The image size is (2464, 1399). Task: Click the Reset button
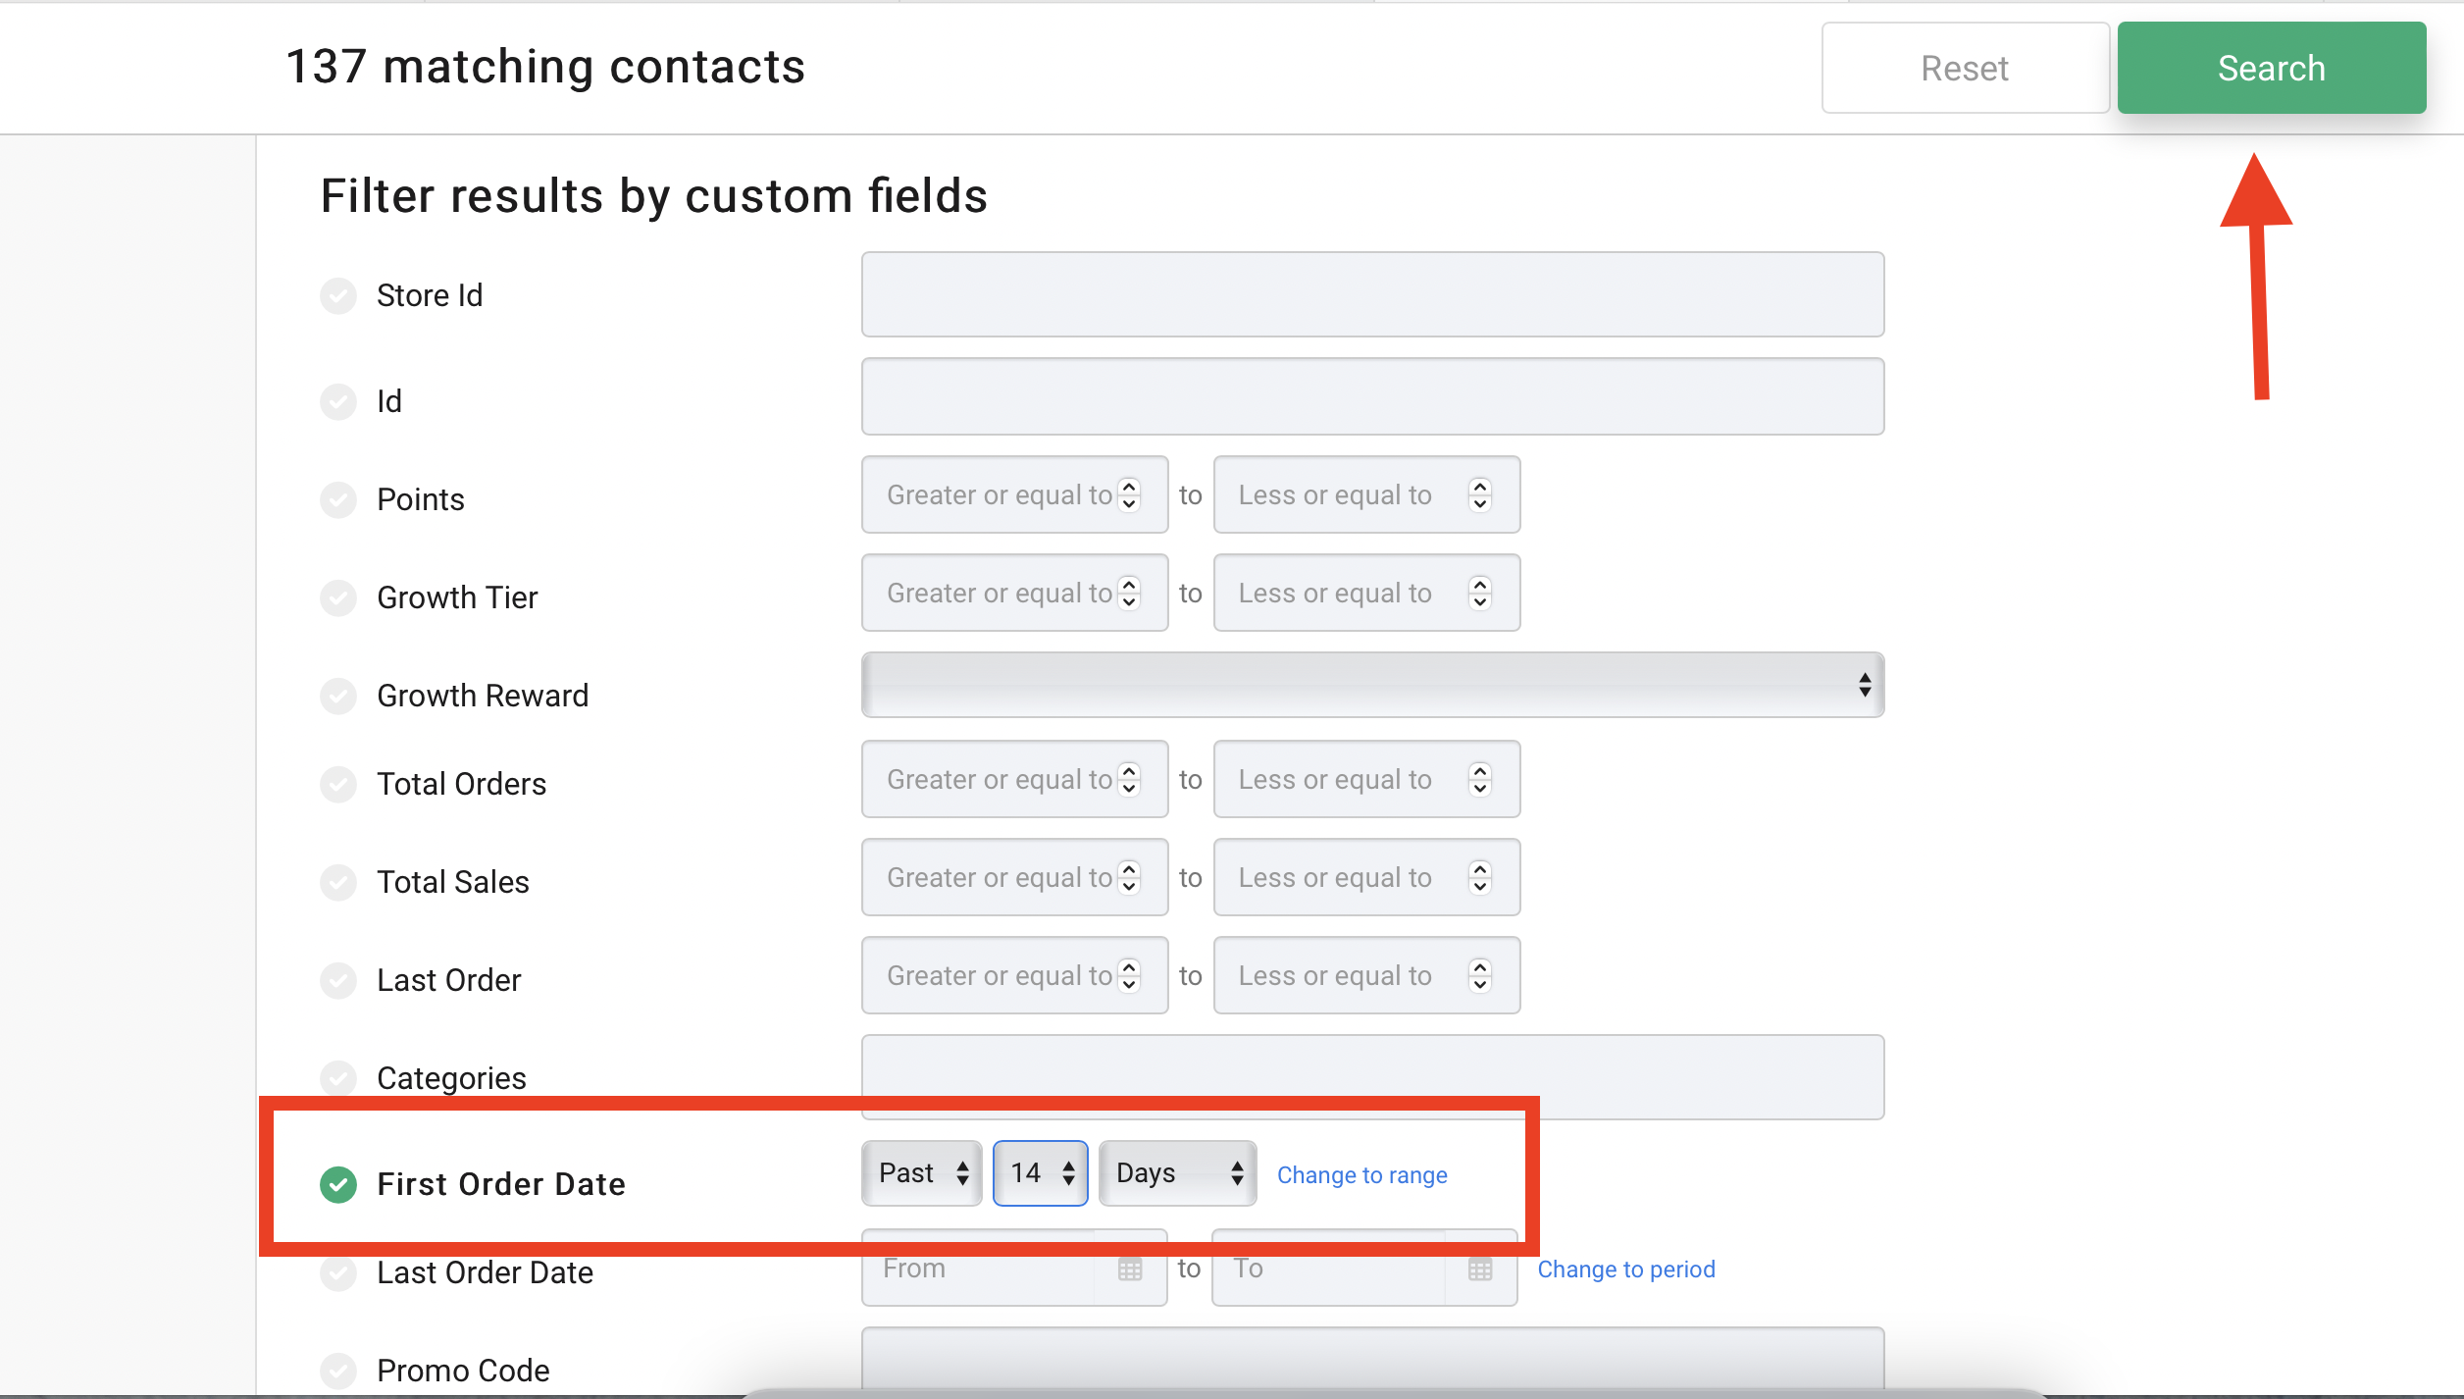click(x=1965, y=68)
